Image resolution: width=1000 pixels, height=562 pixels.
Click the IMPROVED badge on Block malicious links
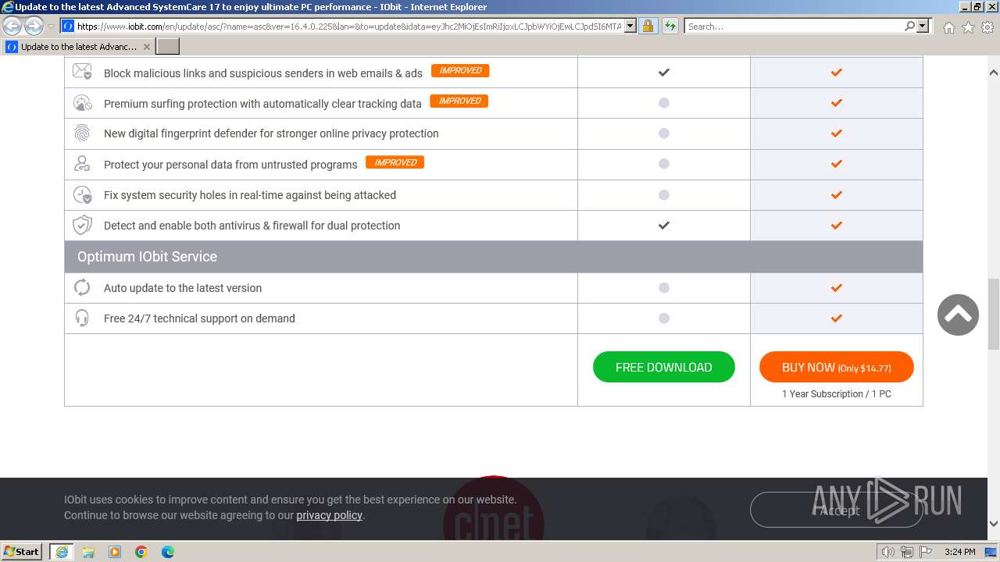460,70
